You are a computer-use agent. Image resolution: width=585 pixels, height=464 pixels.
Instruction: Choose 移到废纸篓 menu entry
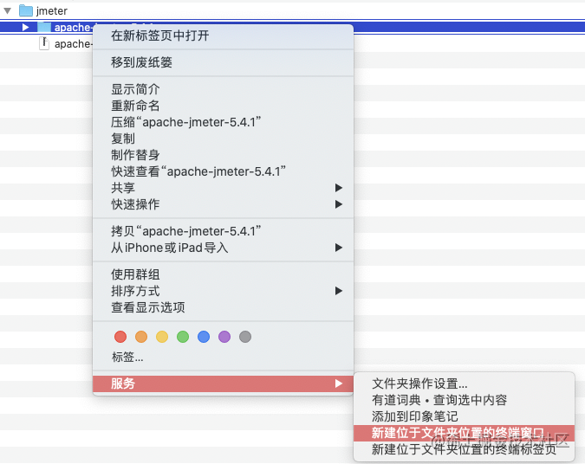click(x=223, y=62)
